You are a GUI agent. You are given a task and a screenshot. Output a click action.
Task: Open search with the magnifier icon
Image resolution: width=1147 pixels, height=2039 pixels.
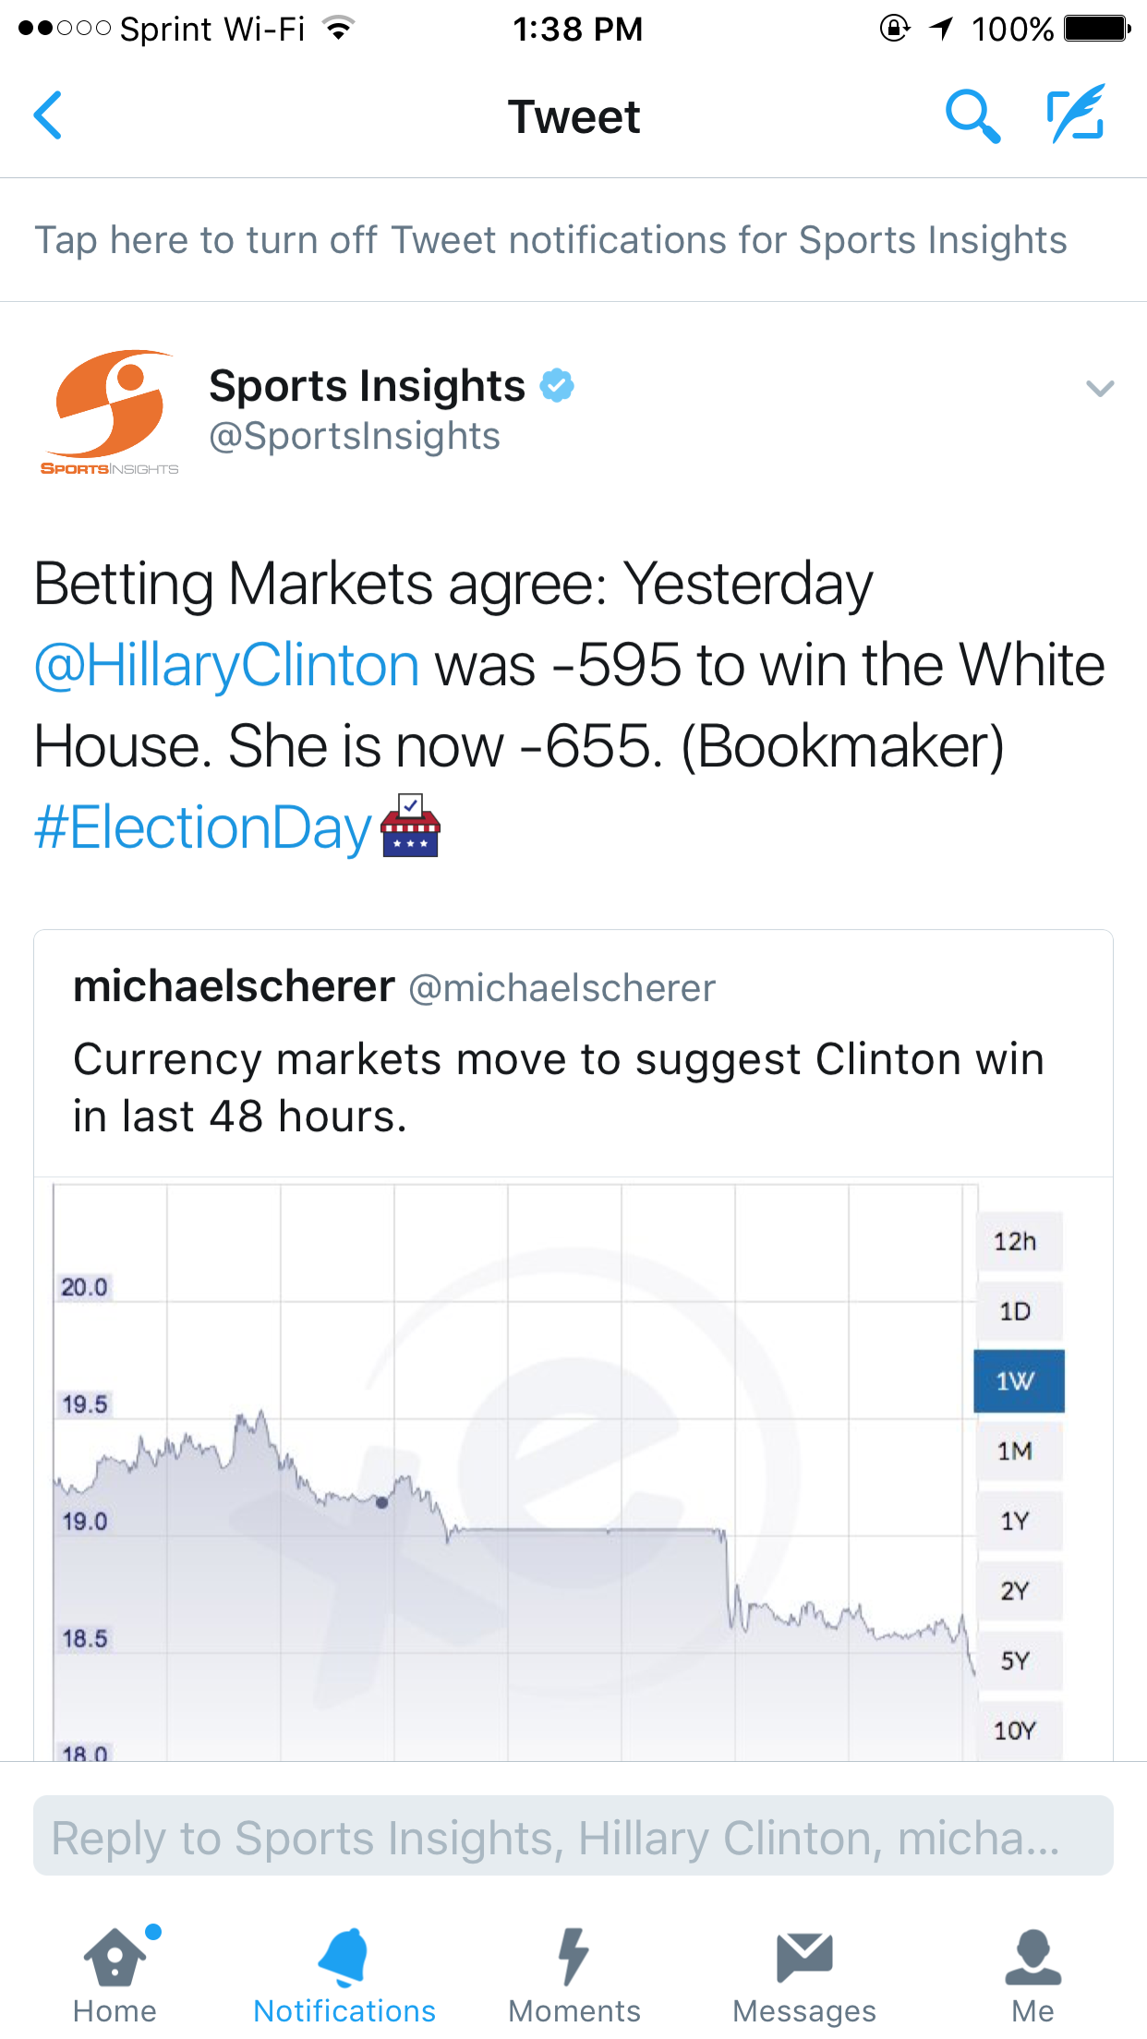[972, 115]
